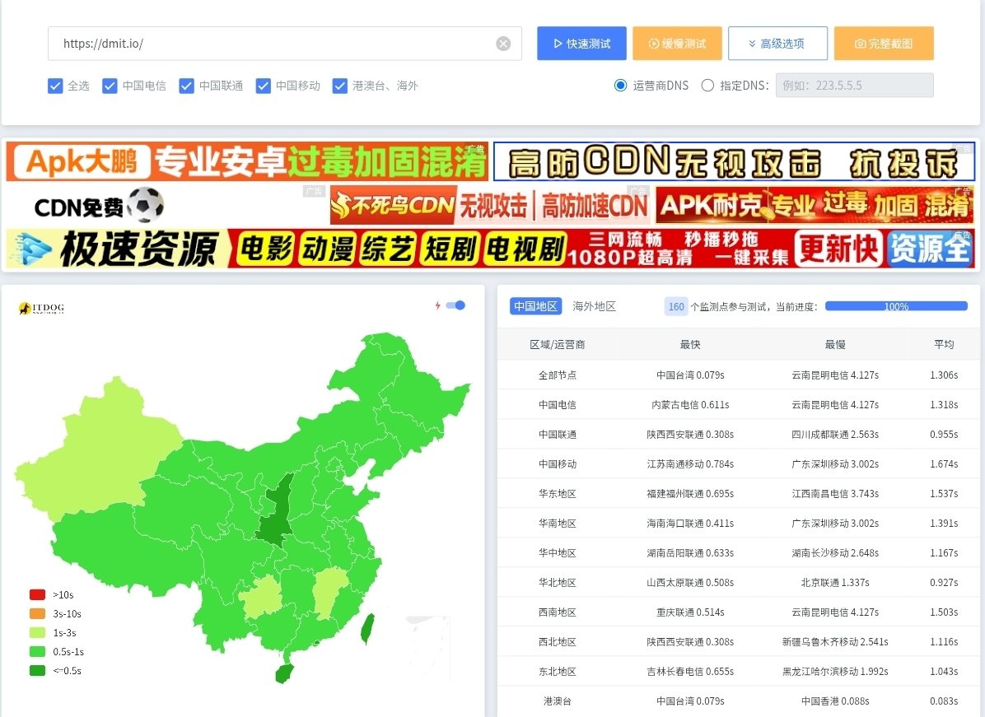Open the 极速资源 ad banner
The height and width of the screenshot is (717, 985).
tap(490, 249)
